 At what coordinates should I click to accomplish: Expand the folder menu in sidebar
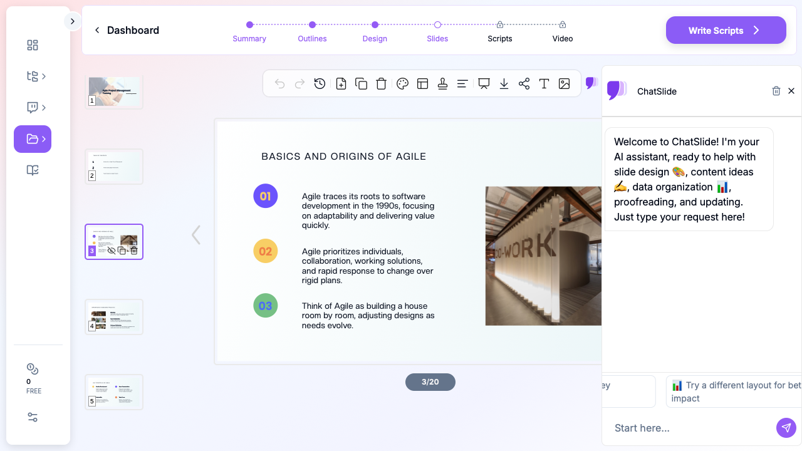click(33, 139)
